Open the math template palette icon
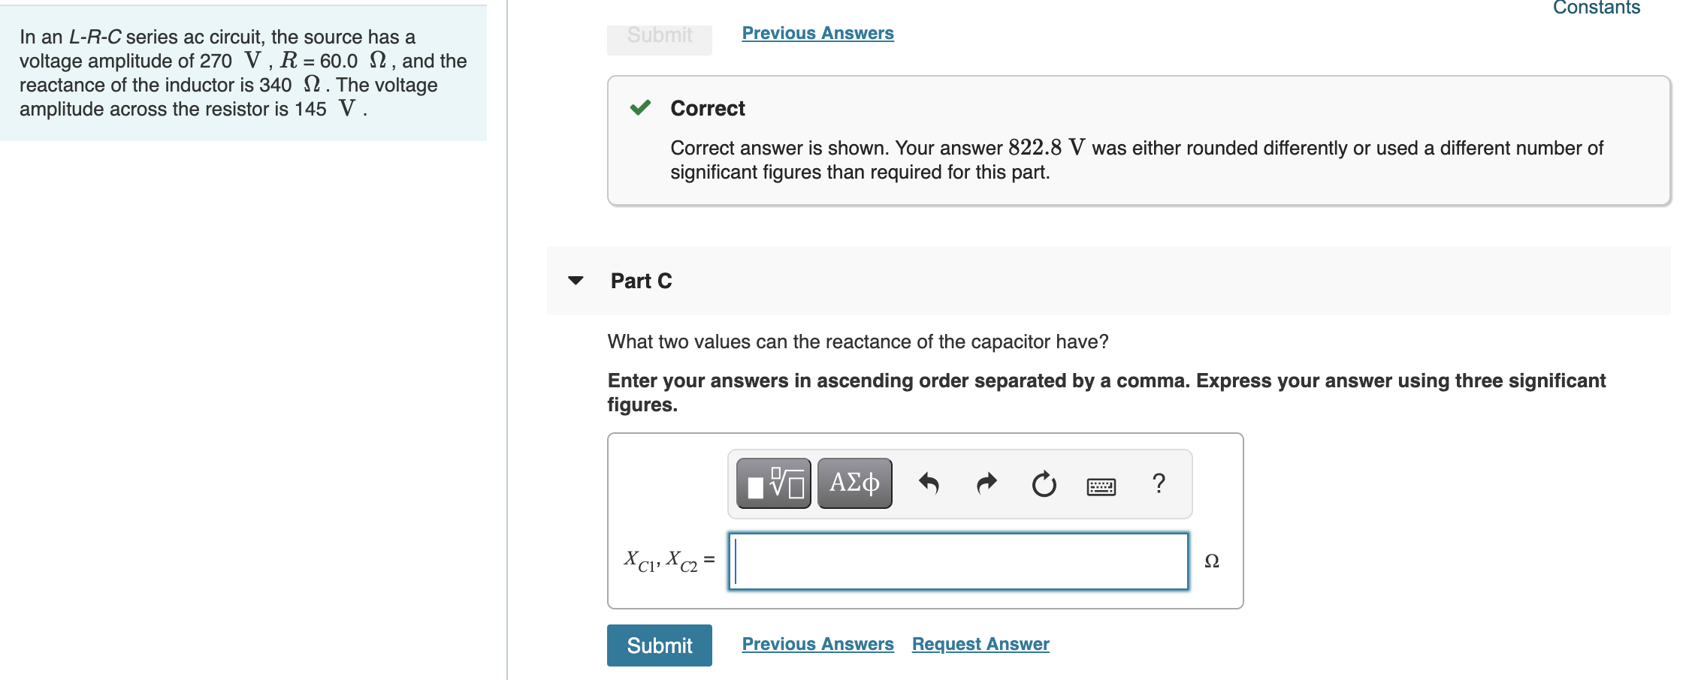Image resolution: width=1689 pixels, height=680 pixels. pyautogui.click(x=772, y=483)
